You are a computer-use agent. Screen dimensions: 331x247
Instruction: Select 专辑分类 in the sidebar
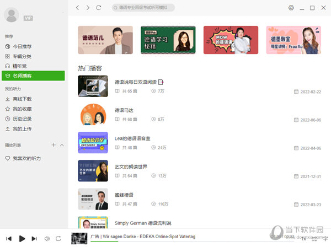(22, 56)
